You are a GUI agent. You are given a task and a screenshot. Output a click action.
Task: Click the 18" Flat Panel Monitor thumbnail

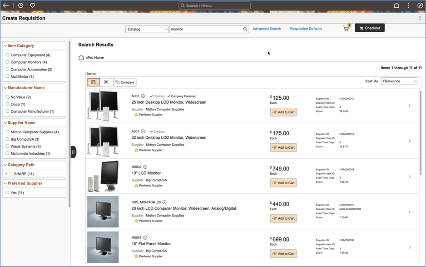coord(103,247)
